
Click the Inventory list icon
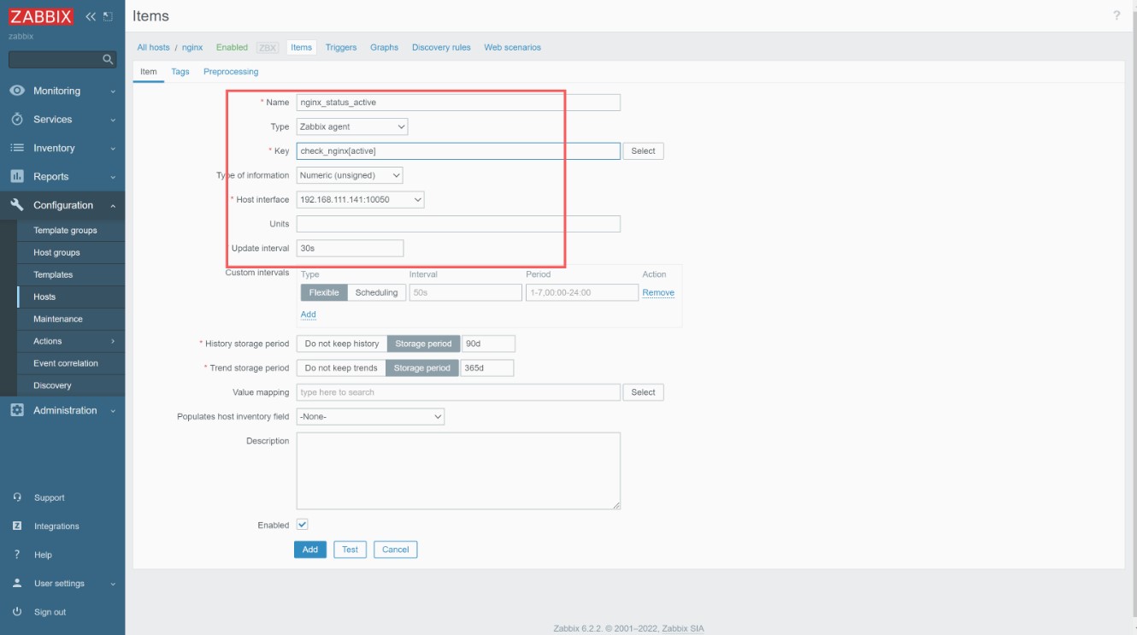(17, 148)
